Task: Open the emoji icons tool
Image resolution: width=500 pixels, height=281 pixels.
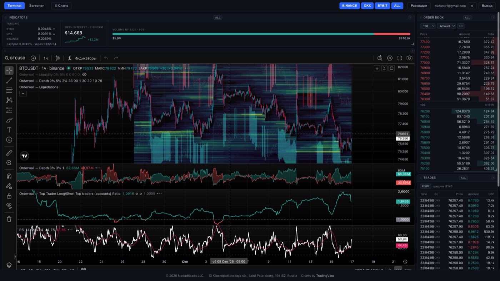Action: tap(9, 140)
